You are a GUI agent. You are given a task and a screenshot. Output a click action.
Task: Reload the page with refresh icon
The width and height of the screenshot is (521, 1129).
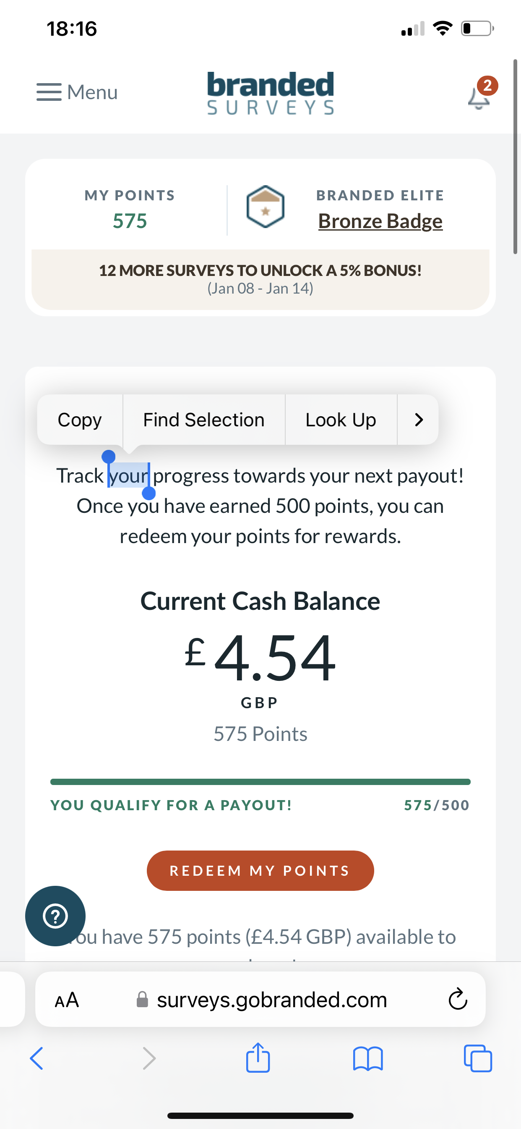point(458,1000)
